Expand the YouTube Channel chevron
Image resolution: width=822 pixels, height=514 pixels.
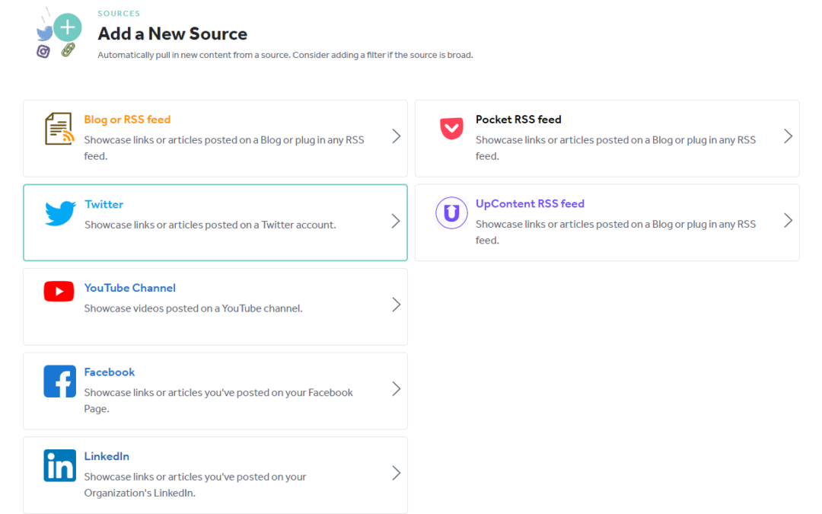click(x=396, y=305)
